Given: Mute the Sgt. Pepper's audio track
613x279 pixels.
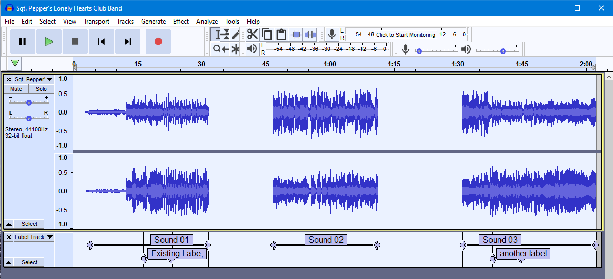Looking at the screenshot, I should (x=16, y=89).
